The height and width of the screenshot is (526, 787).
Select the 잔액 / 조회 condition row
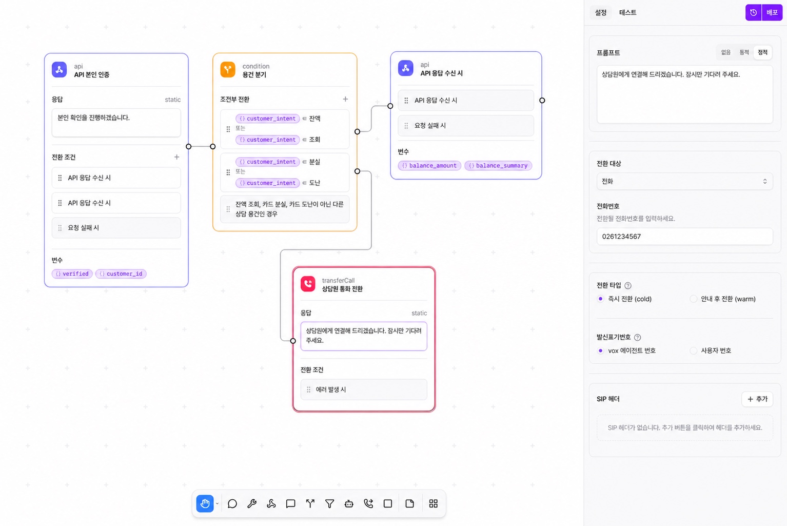pyautogui.click(x=285, y=129)
